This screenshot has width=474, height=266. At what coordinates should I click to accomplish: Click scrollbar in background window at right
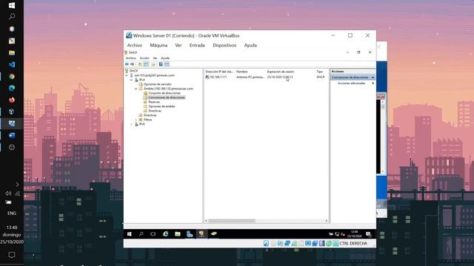point(383,137)
